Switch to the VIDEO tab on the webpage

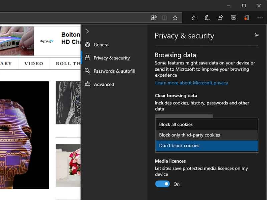tap(33, 63)
